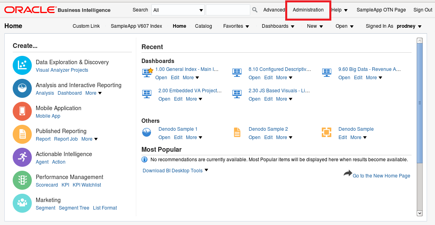Click the 2.00 Embedded VA Project dashboard icon

[147, 94]
